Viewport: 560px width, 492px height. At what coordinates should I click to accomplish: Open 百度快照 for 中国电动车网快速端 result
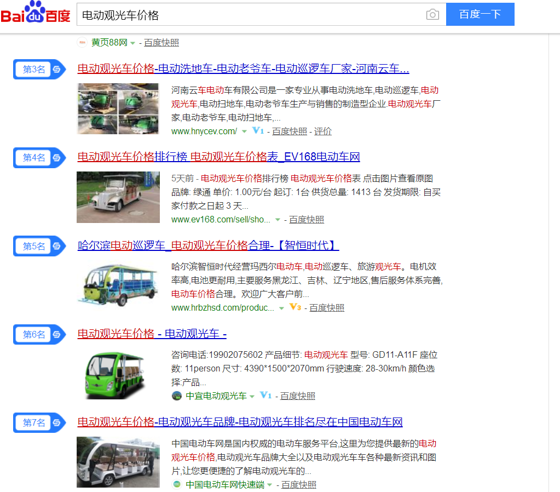(x=299, y=485)
